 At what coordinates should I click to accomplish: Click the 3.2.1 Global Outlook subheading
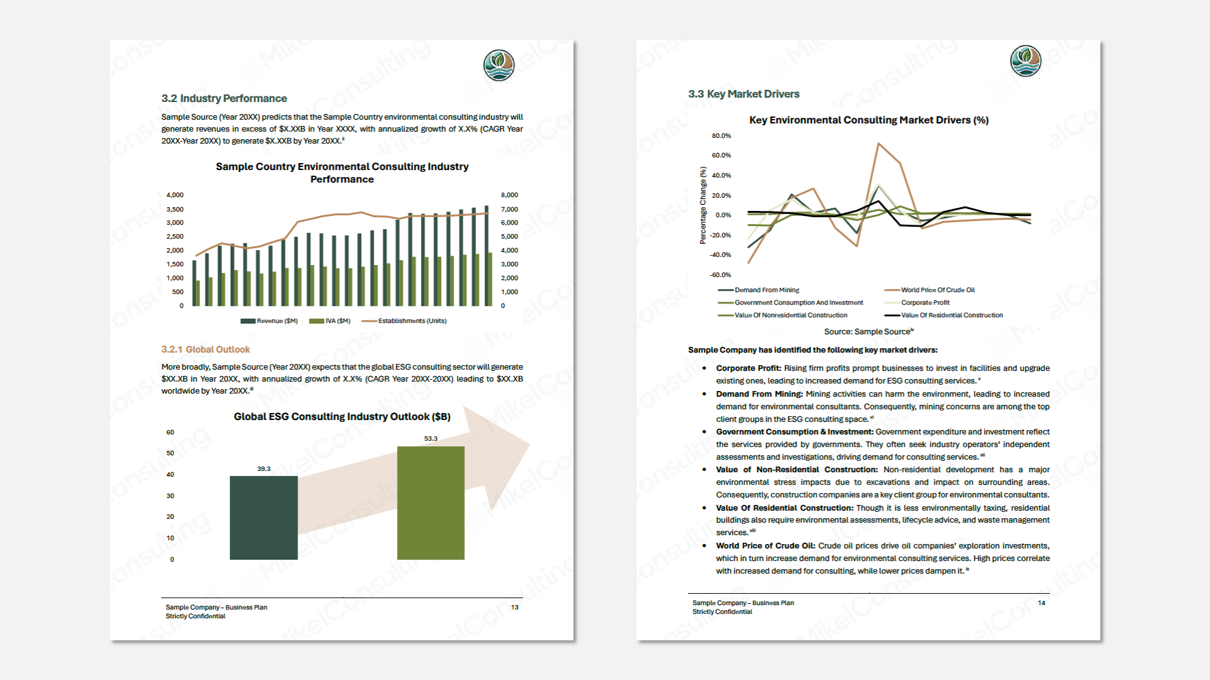coord(205,349)
